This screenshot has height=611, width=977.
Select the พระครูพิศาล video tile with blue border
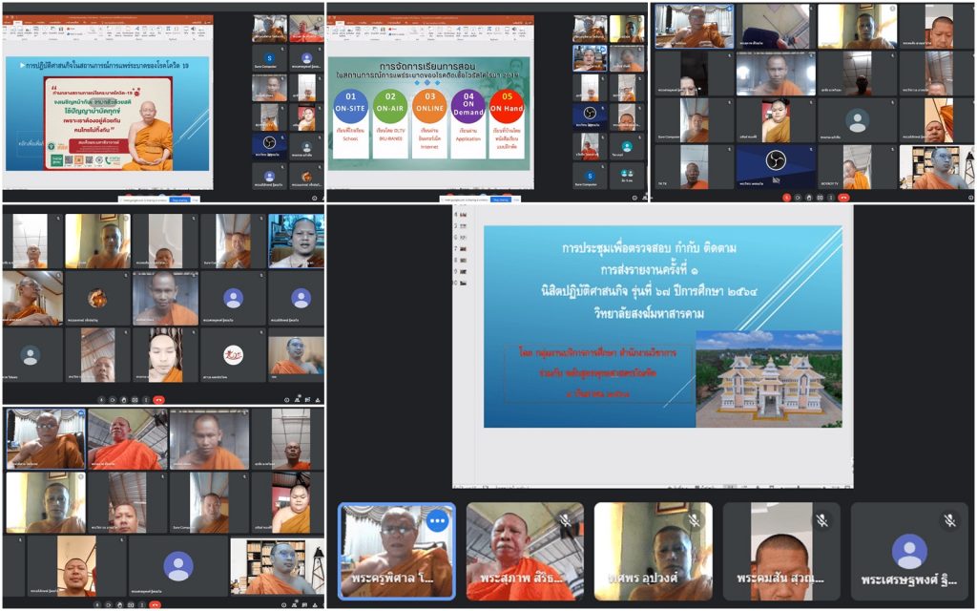[x=397, y=552]
